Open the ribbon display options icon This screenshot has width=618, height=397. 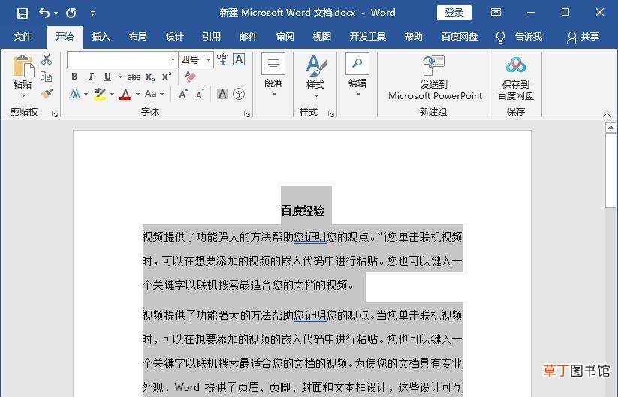coord(496,13)
